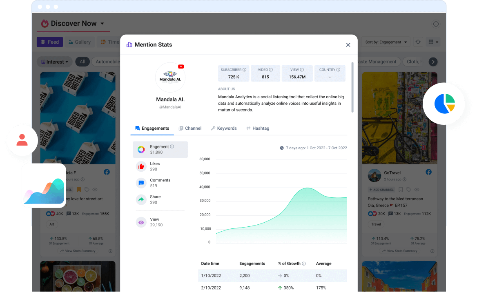Image resolution: width=477 pixels, height=292 pixels.
Task: Select the View eye metric
Action: [141, 222]
